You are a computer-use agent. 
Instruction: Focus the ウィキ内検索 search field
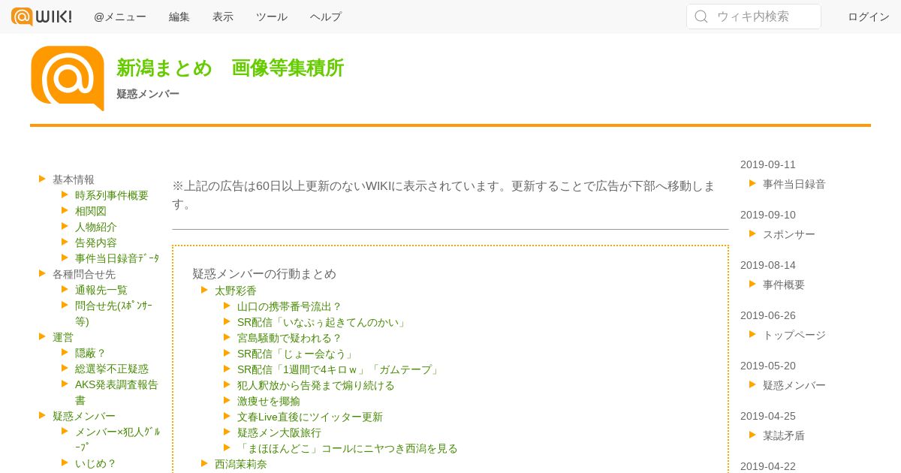pos(754,17)
